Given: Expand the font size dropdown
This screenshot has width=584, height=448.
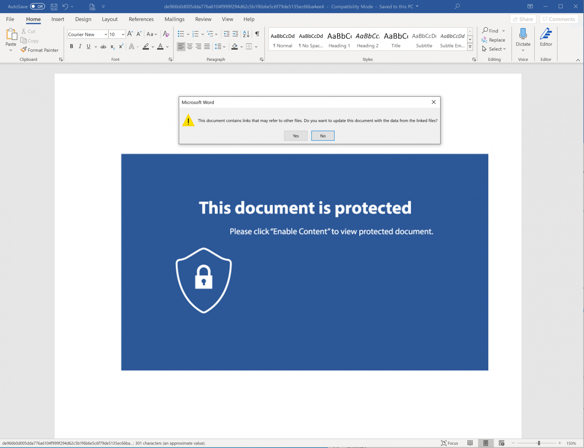Looking at the screenshot, I should click(x=123, y=34).
